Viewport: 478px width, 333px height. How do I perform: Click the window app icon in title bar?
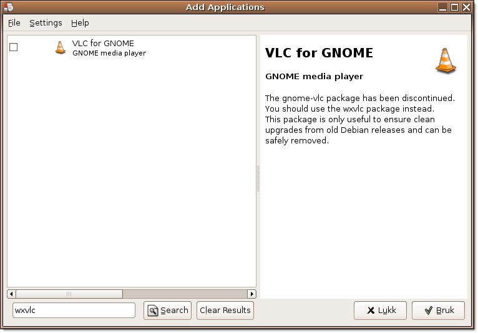(9, 7)
